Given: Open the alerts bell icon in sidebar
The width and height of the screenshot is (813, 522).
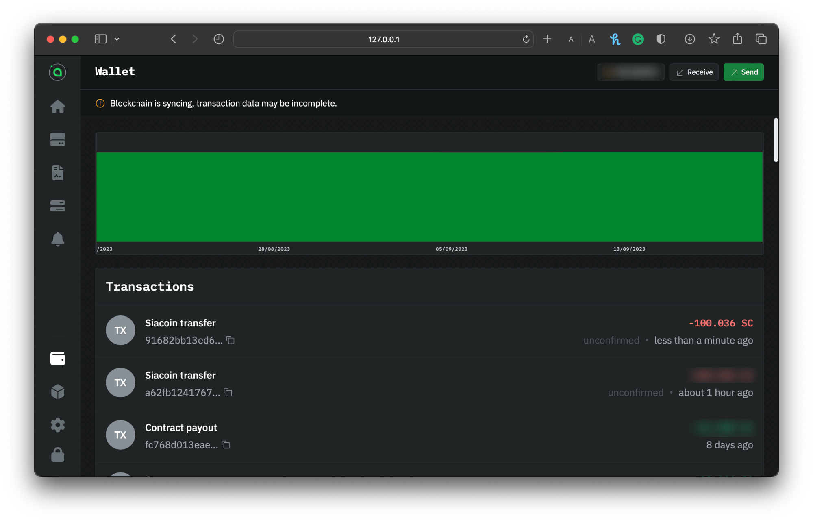Looking at the screenshot, I should (57, 239).
